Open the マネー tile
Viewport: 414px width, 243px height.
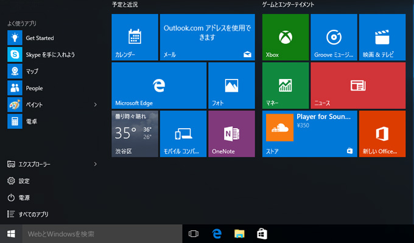pyautogui.click(x=286, y=86)
